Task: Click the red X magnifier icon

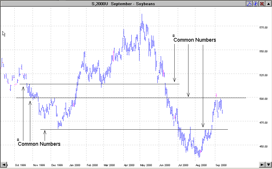Action: tap(262, 4)
